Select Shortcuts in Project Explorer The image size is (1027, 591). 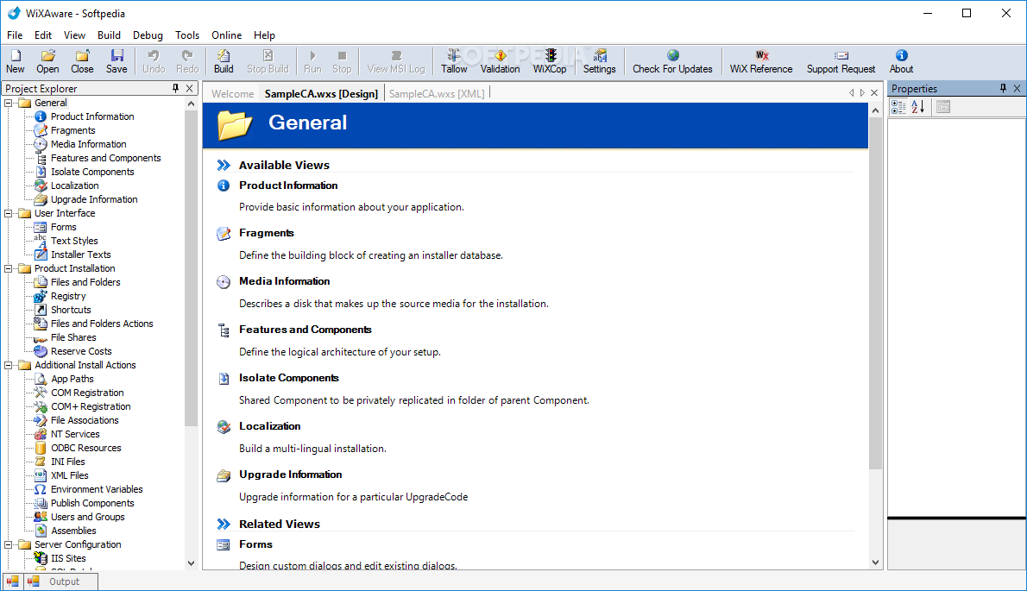[x=71, y=310]
